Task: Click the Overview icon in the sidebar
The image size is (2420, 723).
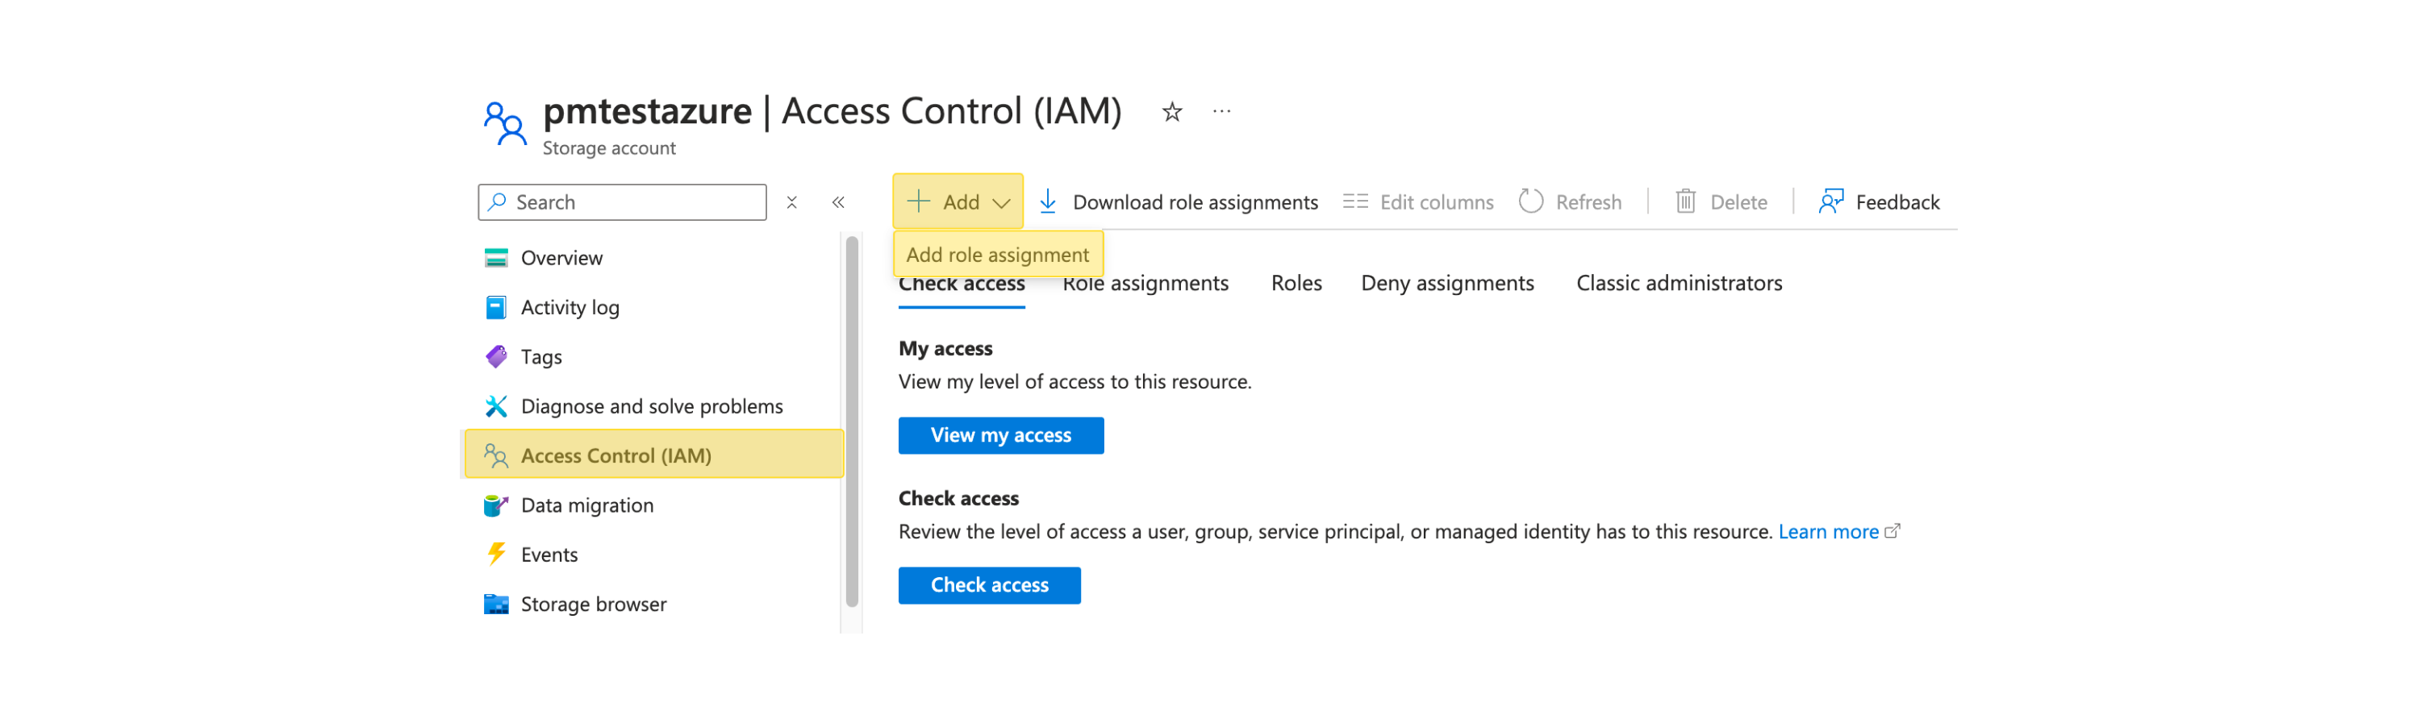Action: [496, 257]
